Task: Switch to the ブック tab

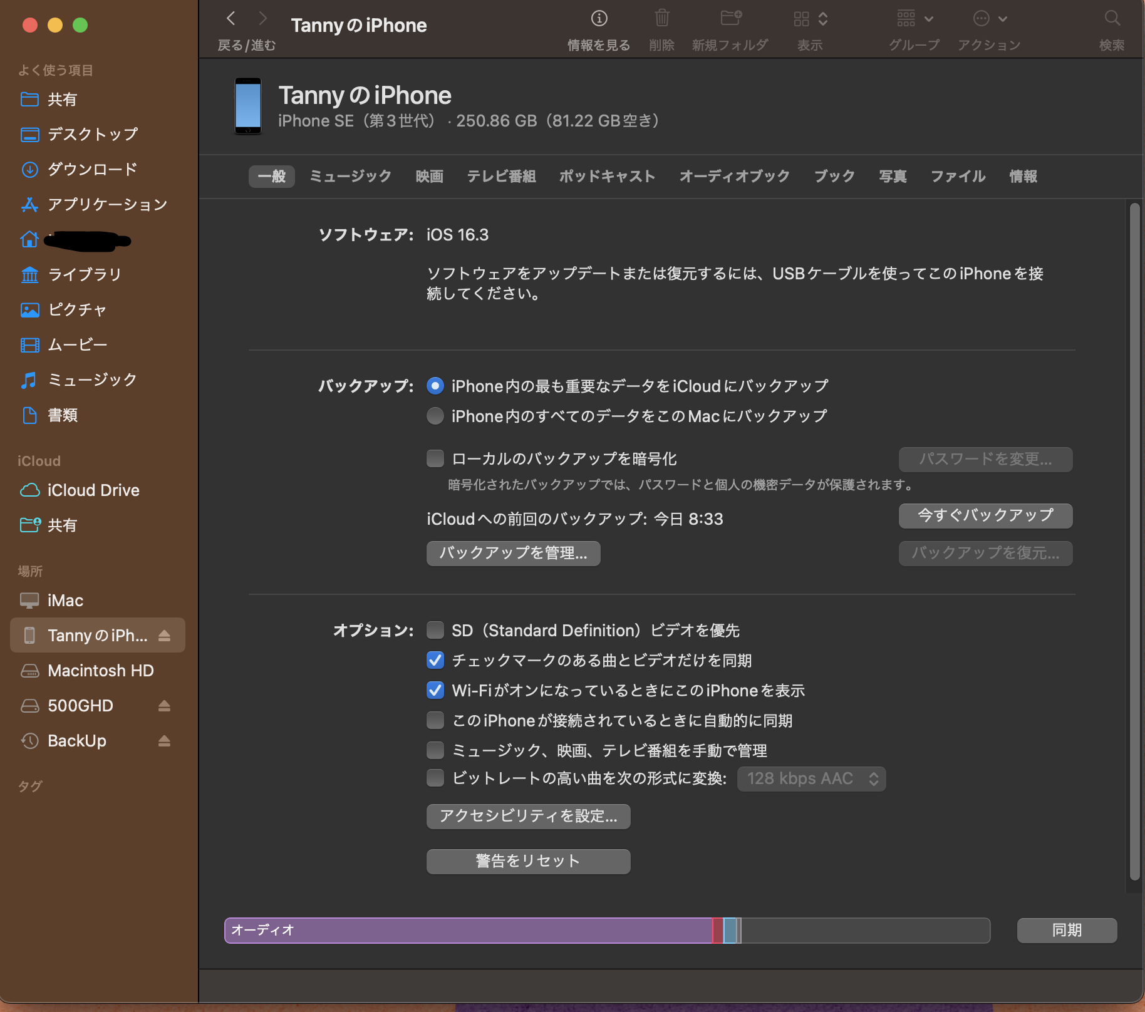Action: tap(835, 177)
